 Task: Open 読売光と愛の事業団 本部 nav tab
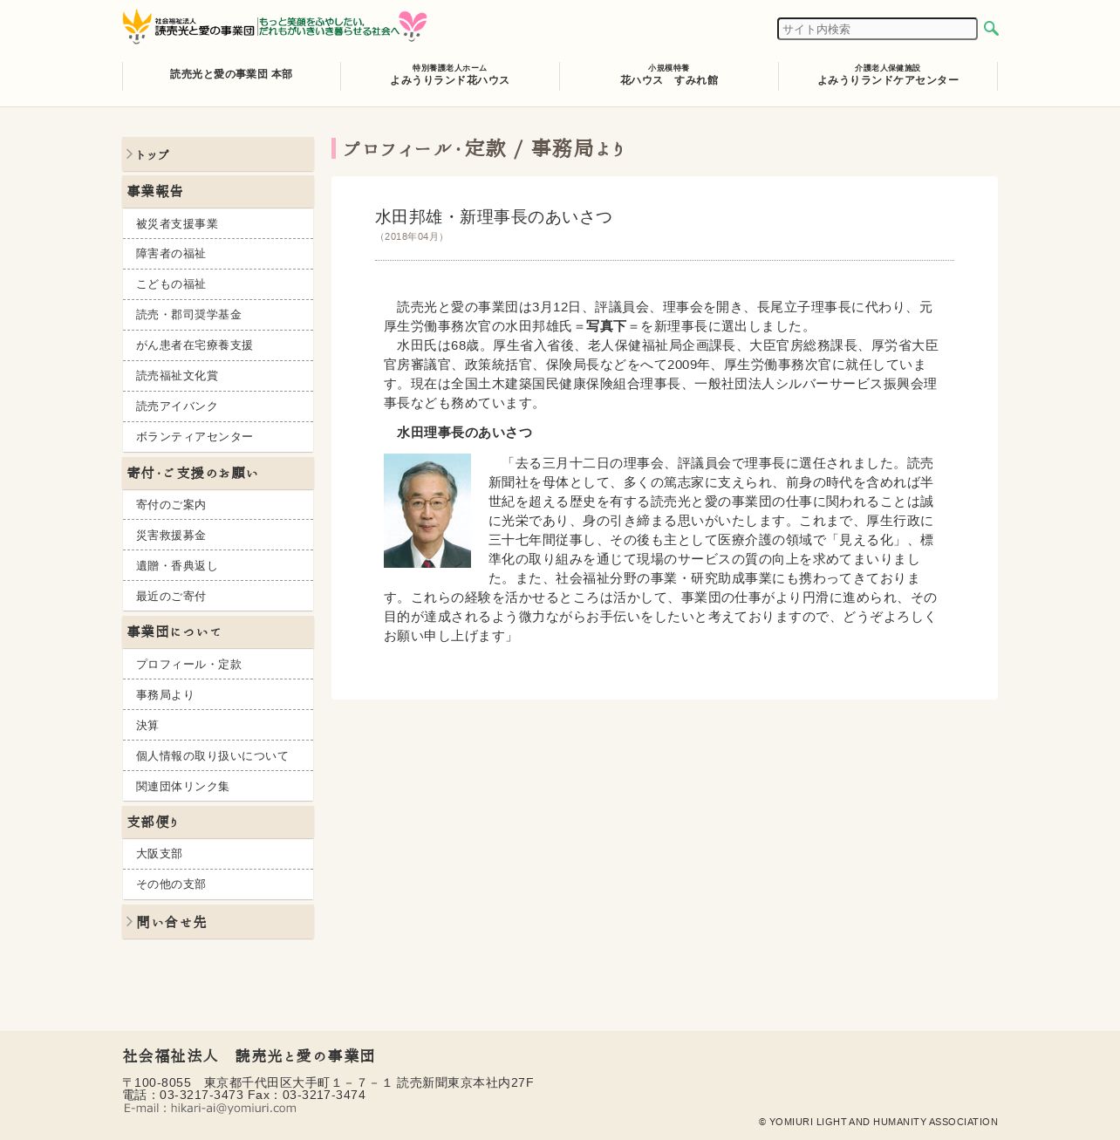coord(231,76)
